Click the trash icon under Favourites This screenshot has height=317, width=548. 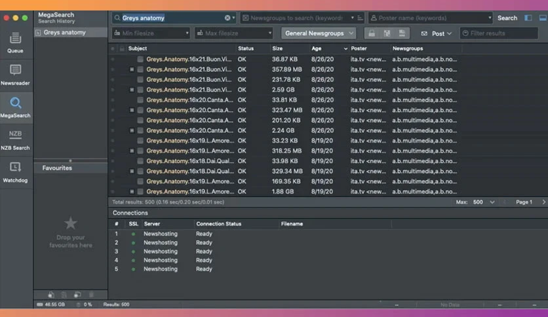pyautogui.click(x=91, y=295)
